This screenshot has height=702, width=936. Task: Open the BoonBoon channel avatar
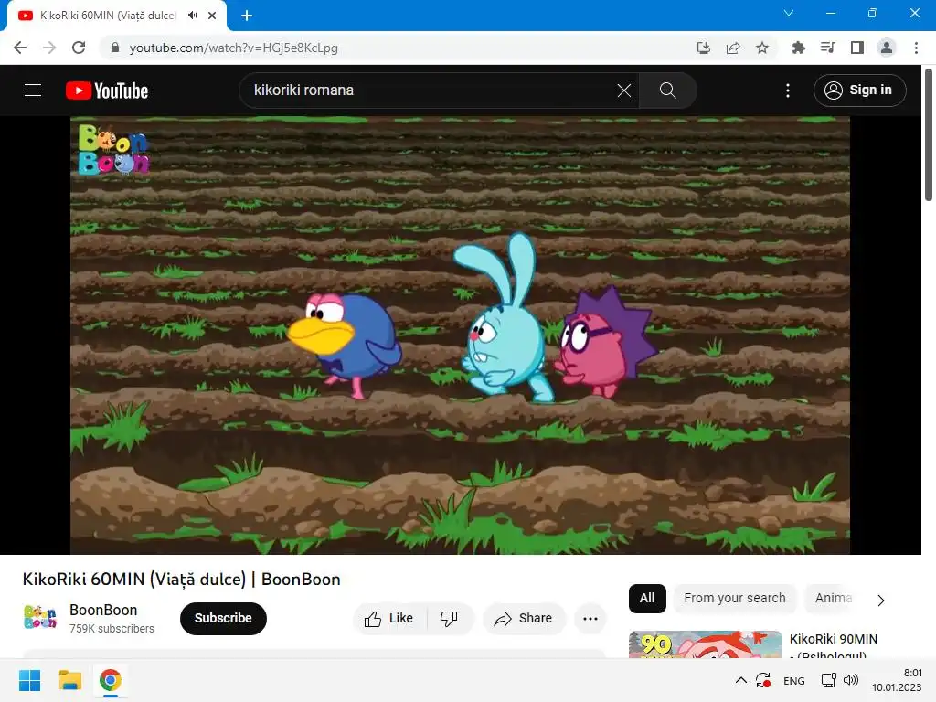tap(40, 617)
